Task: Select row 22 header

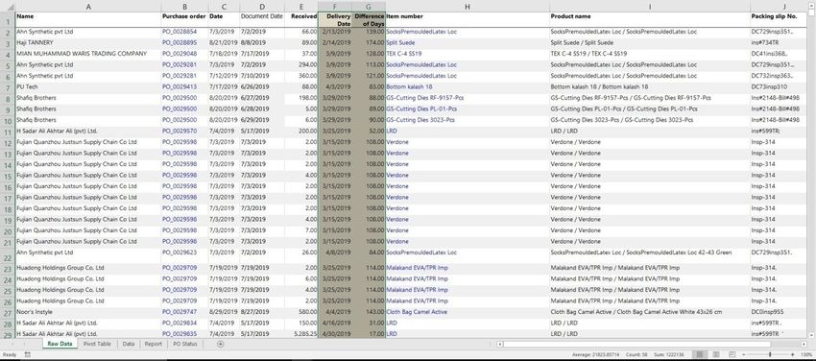Action: (x=8, y=254)
